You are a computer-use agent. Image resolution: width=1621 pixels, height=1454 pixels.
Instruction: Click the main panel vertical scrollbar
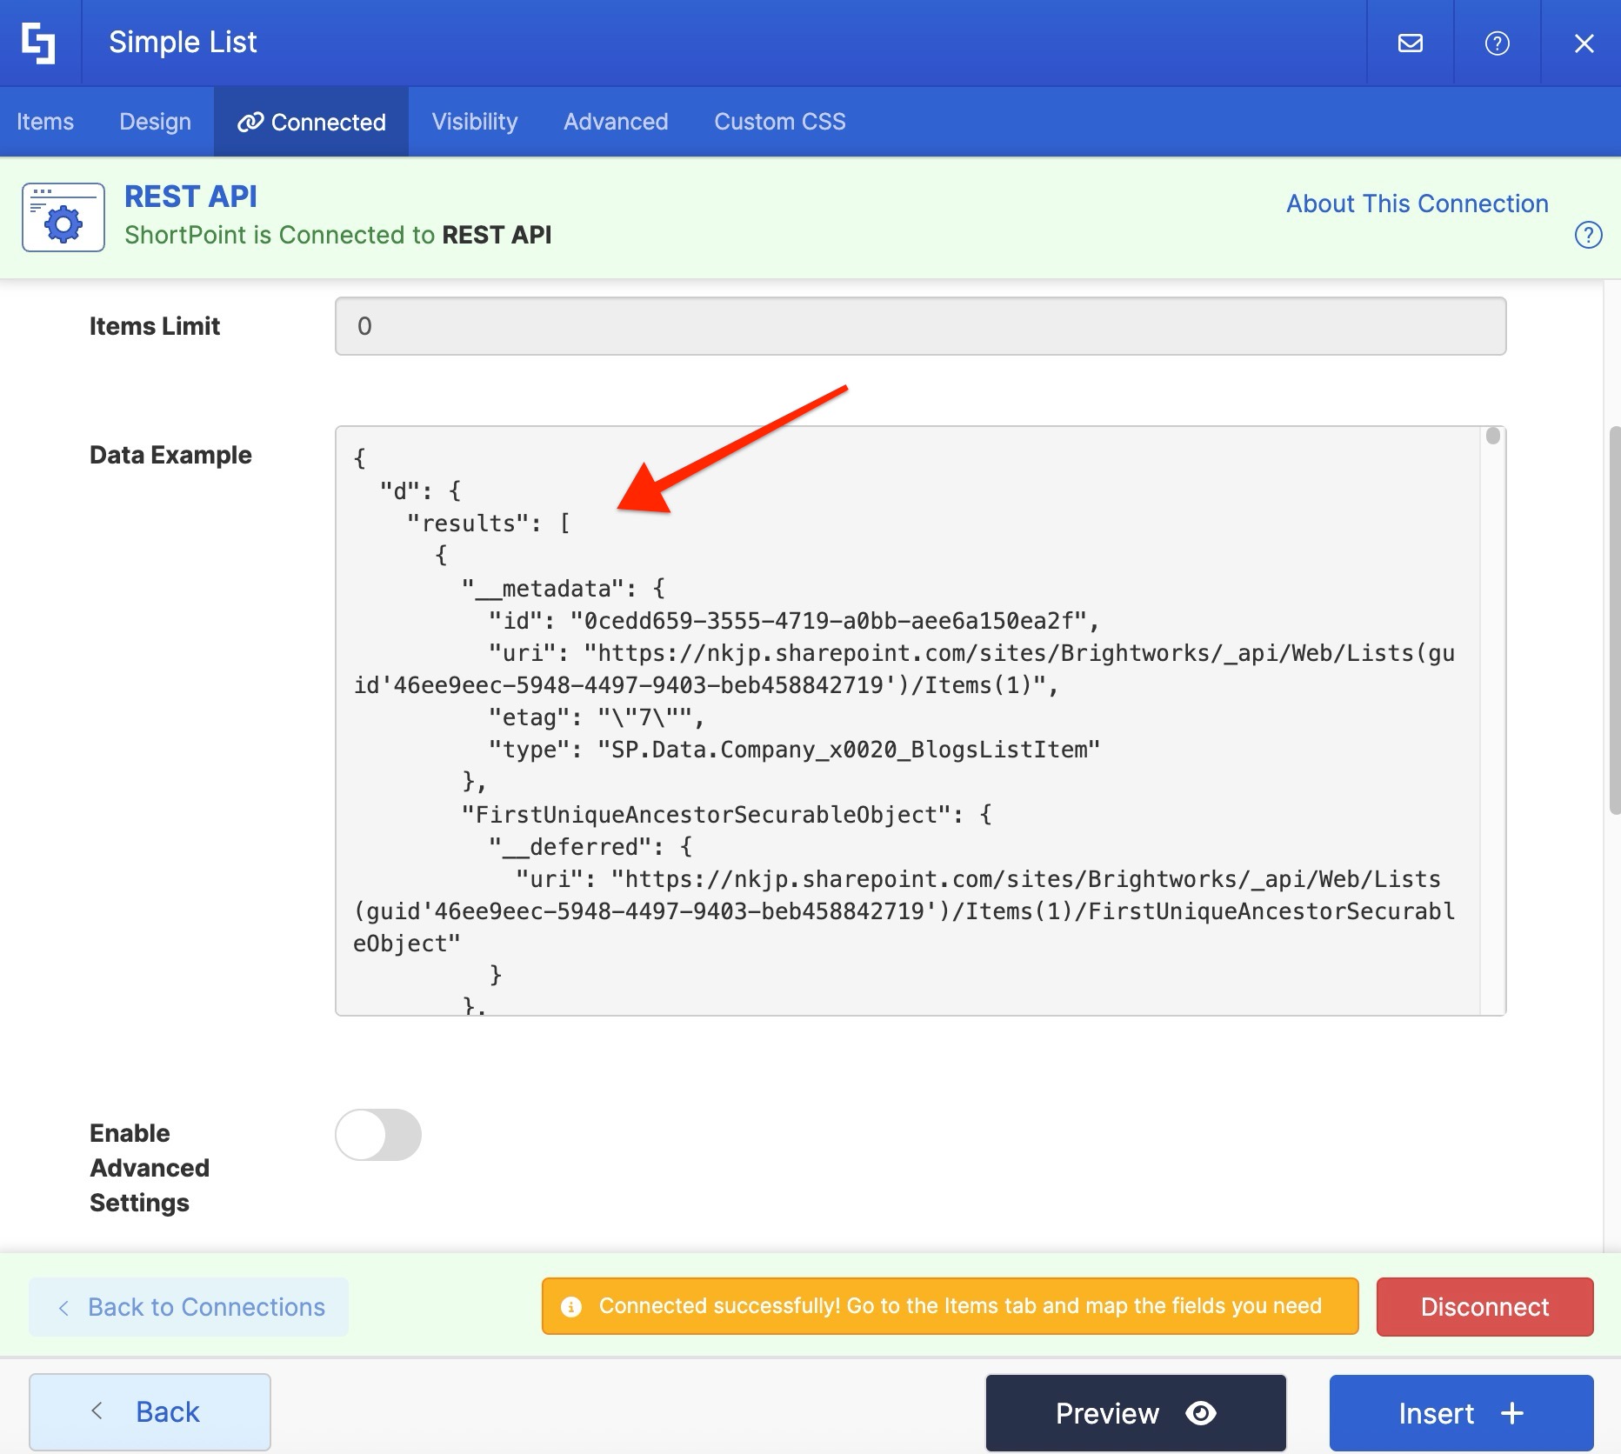pyautogui.click(x=1614, y=620)
